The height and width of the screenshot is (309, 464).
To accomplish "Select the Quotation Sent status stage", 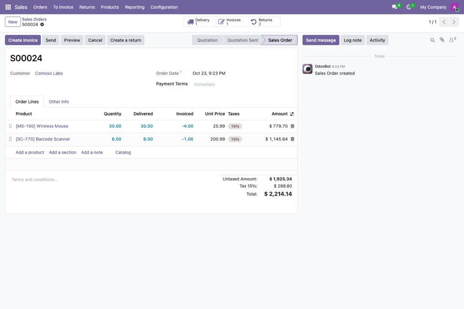I will [243, 40].
